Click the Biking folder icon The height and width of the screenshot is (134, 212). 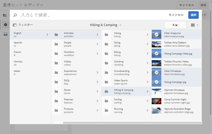(x=106, y=54)
